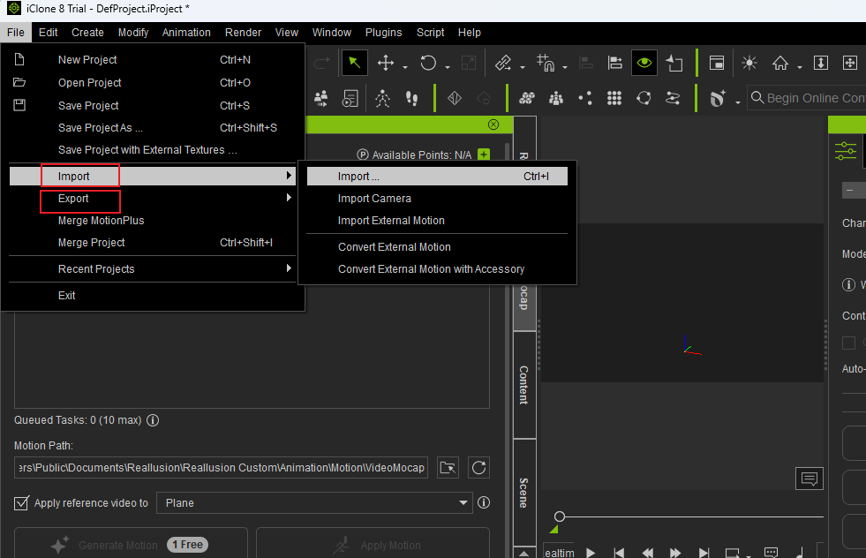Click the people group icon
Screen dimensions: 866x558
tap(556, 98)
